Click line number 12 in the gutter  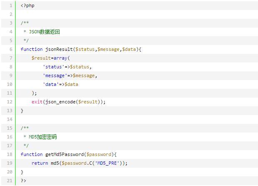(10, 102)
